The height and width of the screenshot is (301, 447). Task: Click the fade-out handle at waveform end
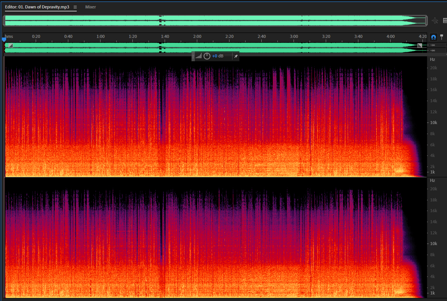pos(420,46)
